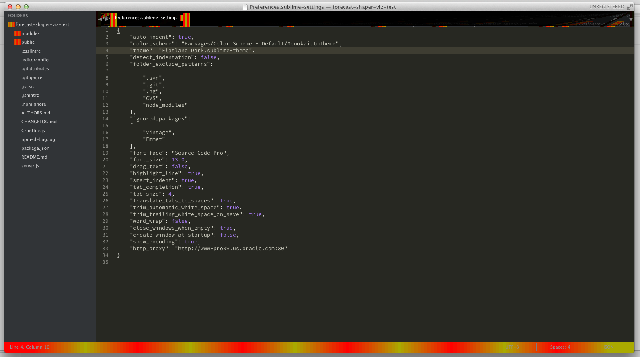Click the "tab_size" value 4

pos(170,194)
